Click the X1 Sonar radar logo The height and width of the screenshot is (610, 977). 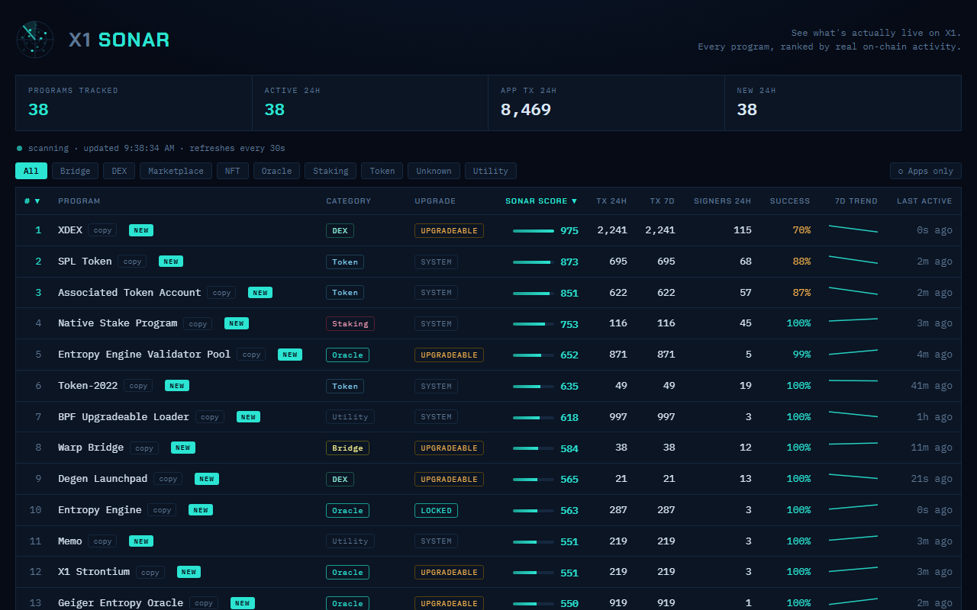point(35,40)
